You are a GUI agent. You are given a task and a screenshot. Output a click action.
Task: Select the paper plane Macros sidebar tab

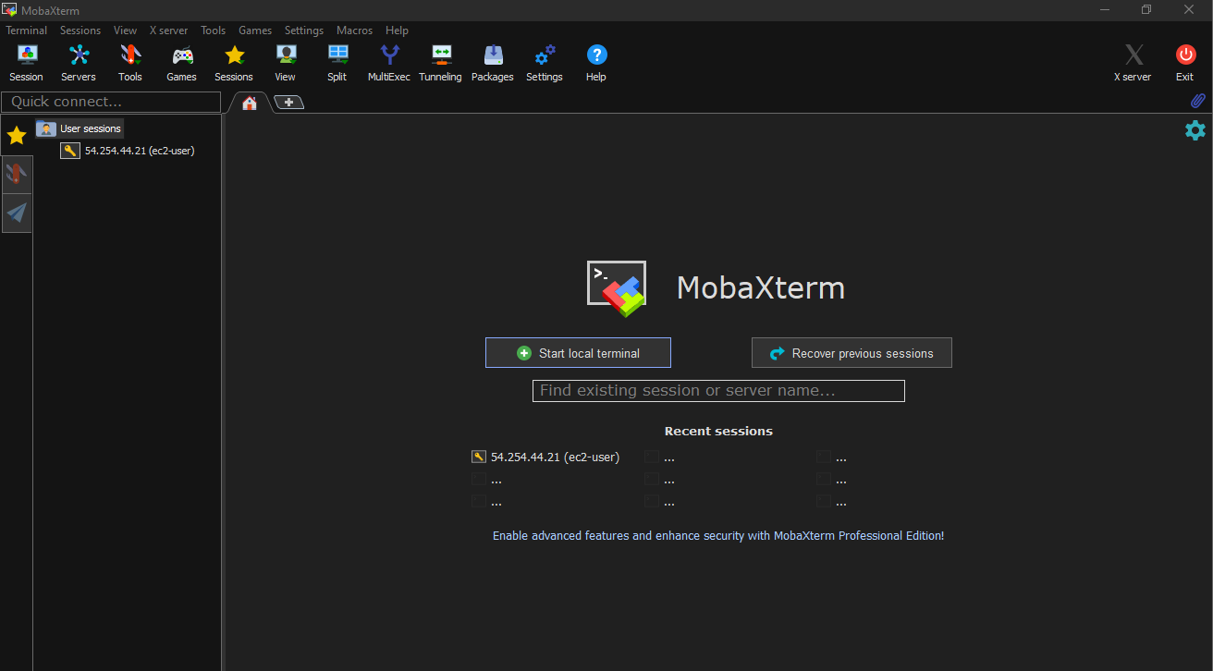[x=17, y=213]
